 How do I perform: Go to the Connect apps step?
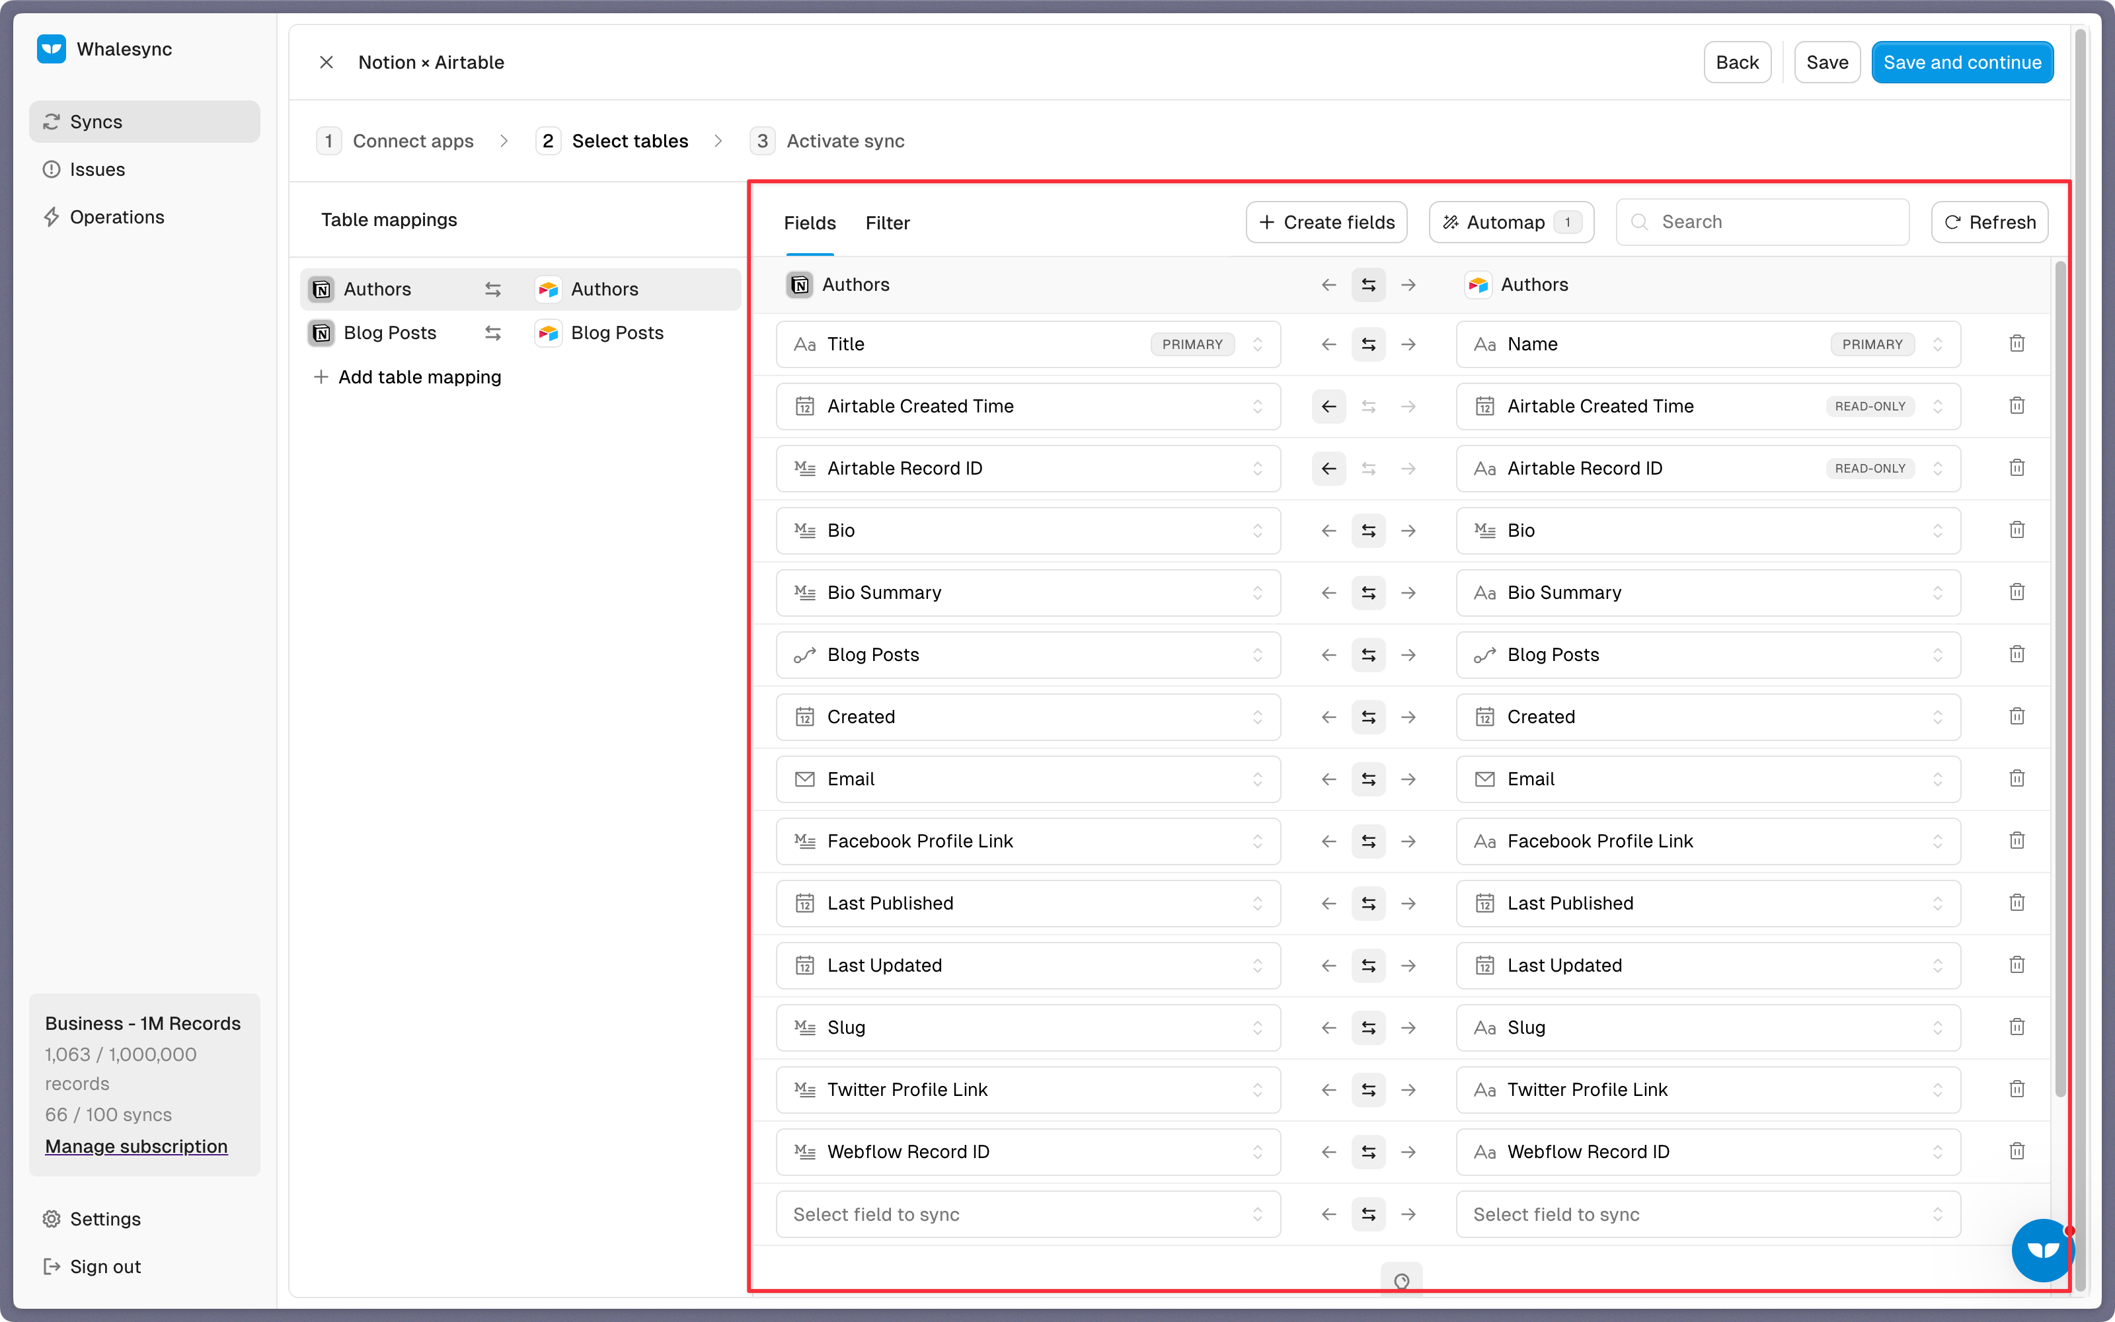pyautogui.click(x=395, y=141)
